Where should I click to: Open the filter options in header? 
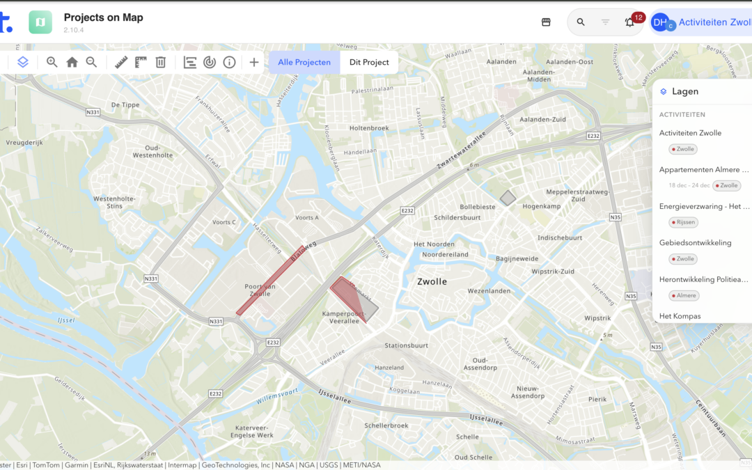click(605, 22)
